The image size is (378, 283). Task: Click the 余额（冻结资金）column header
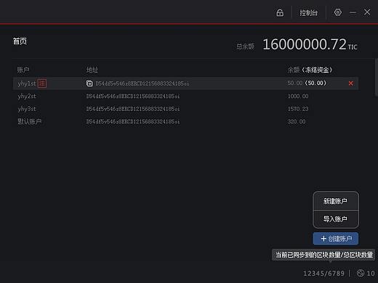coord(310,70)
